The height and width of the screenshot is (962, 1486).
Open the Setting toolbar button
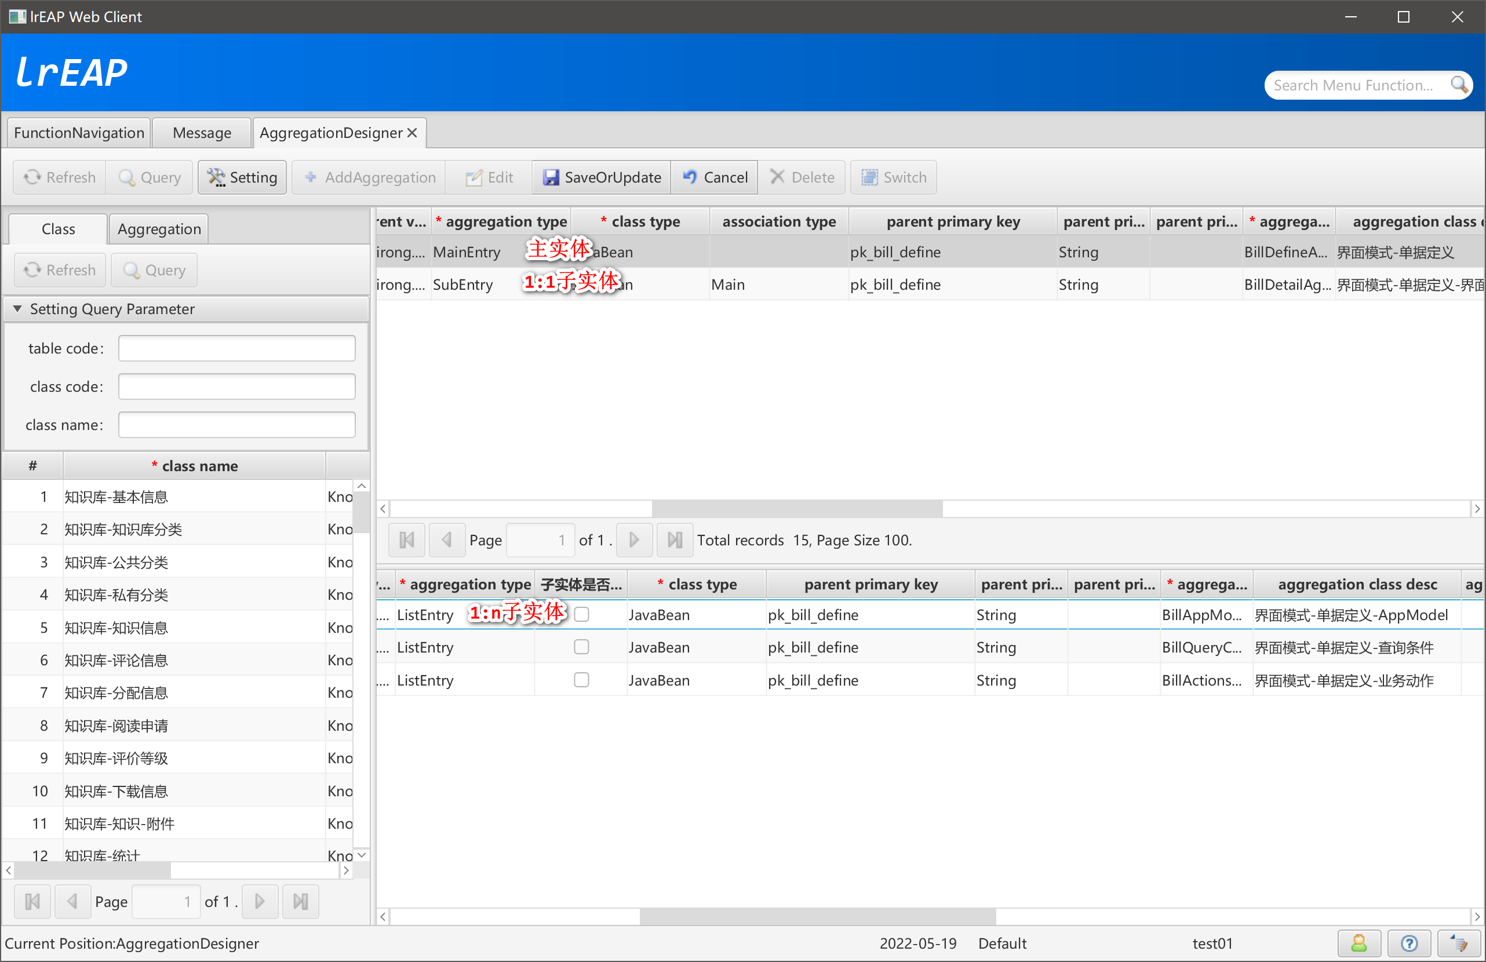click(x=242, y=177)
